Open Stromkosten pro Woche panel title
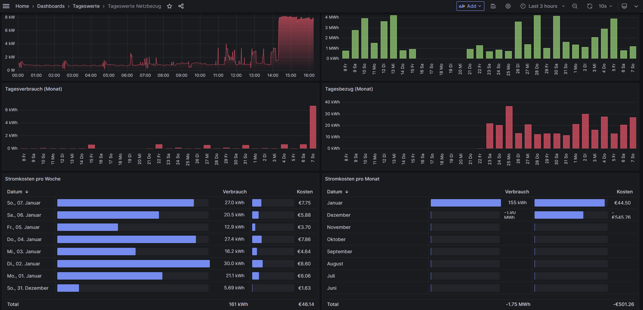The image size is (643, 310). 33,179
